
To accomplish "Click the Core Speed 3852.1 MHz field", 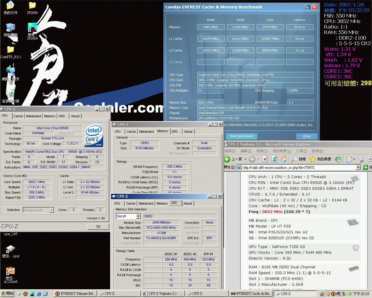I will (37, 182).
